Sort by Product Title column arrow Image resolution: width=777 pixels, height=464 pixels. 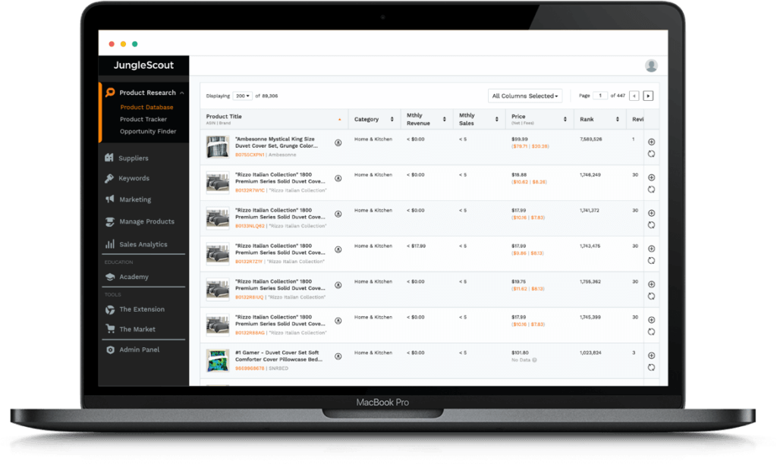(339, 119)
